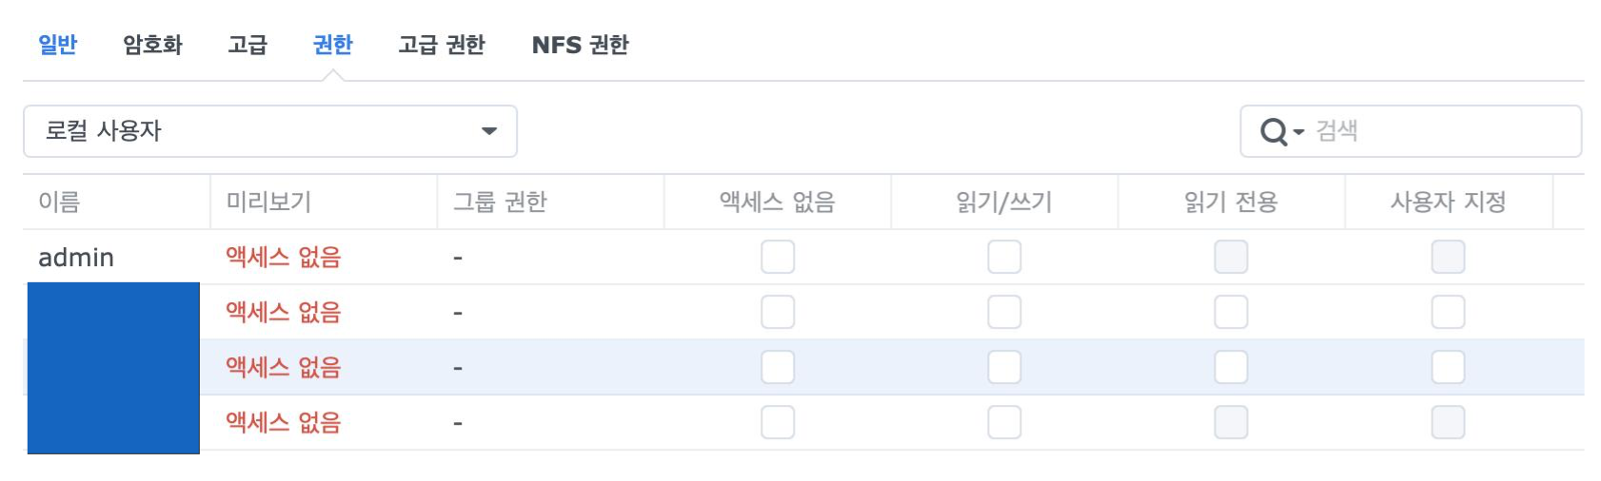Click the 미리보기 column header
Viewport: 1601px width, 481px height.
coord(268,202)
